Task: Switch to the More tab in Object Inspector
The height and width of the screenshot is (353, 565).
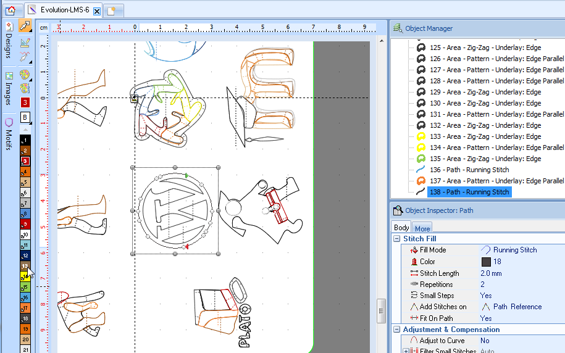Action: click(x=422, y=228)
